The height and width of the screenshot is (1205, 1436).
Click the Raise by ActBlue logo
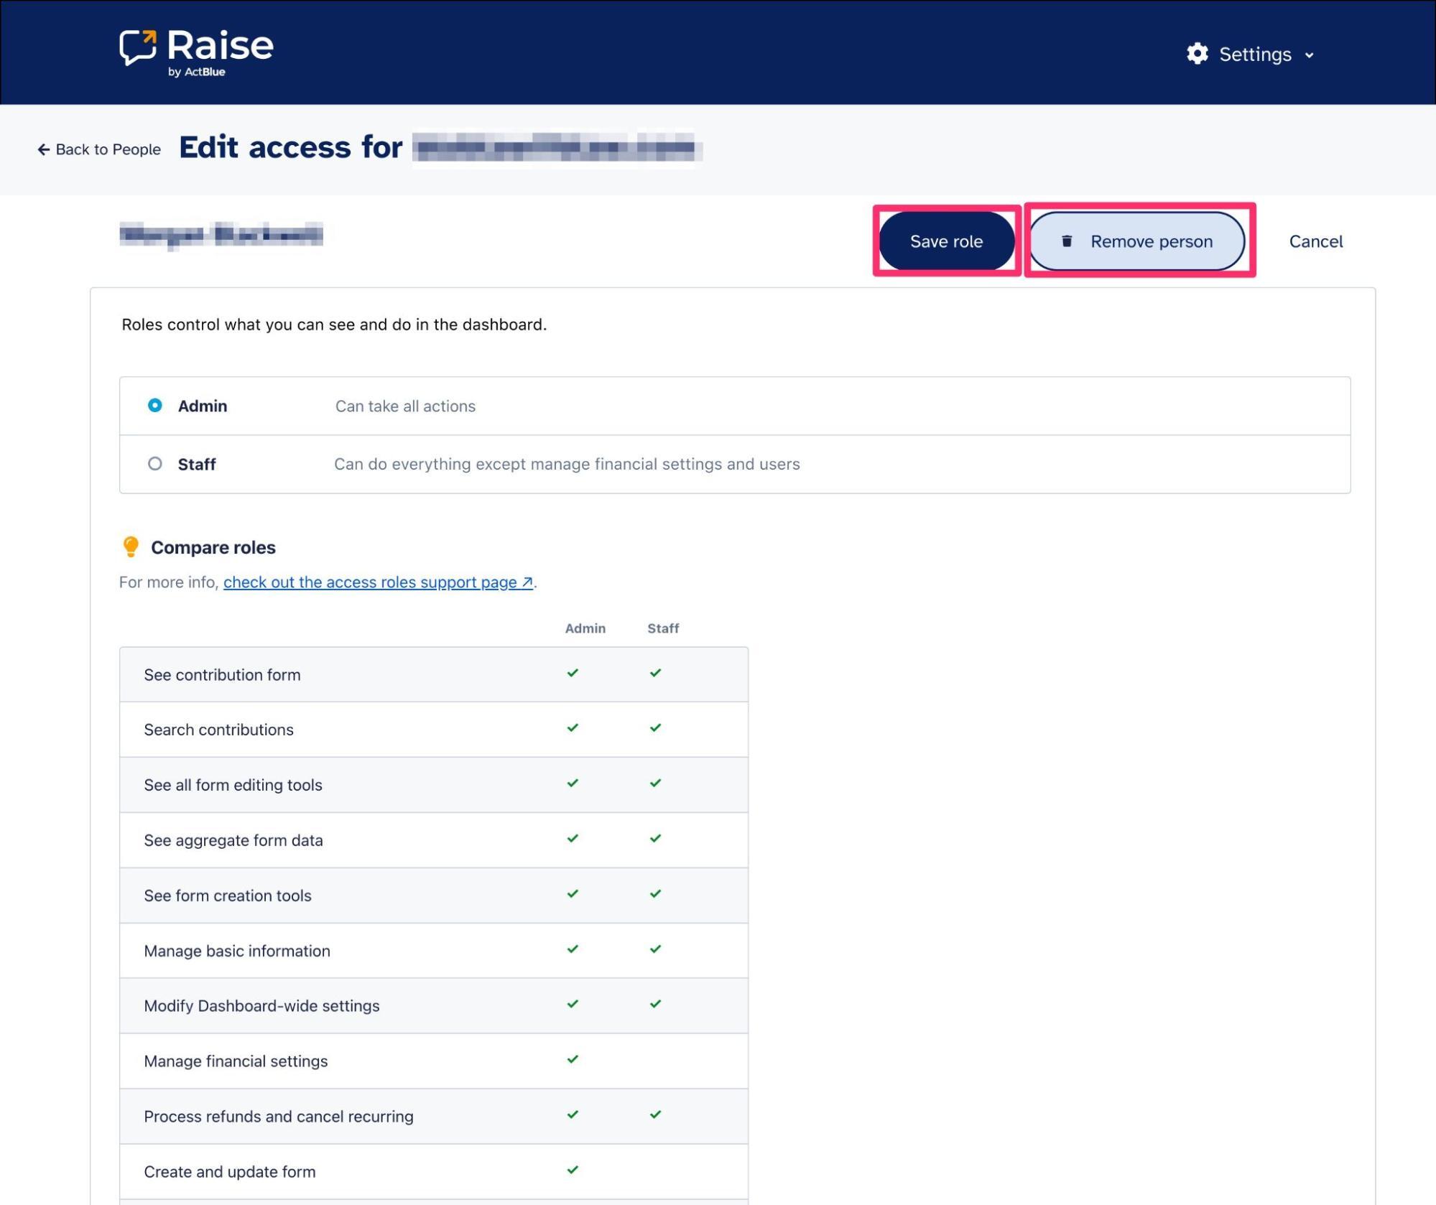(x=196, y=52)
